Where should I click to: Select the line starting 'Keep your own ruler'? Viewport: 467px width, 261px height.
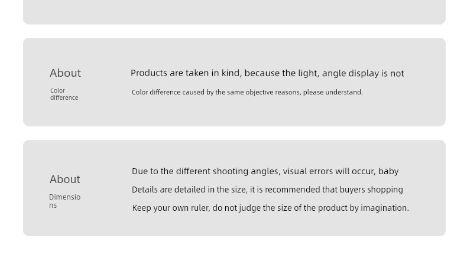270,208
